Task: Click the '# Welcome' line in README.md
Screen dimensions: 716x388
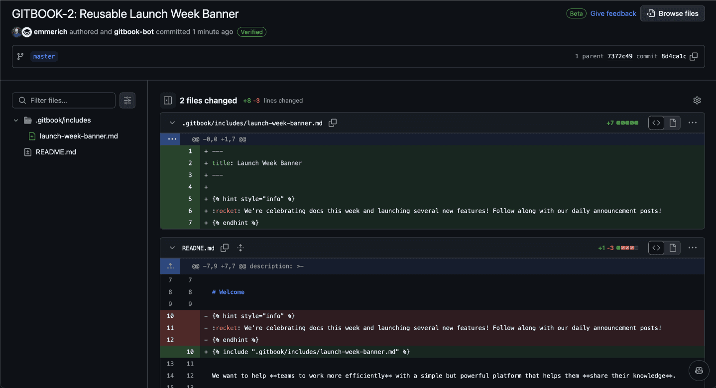Action: (x=228, y=292)
